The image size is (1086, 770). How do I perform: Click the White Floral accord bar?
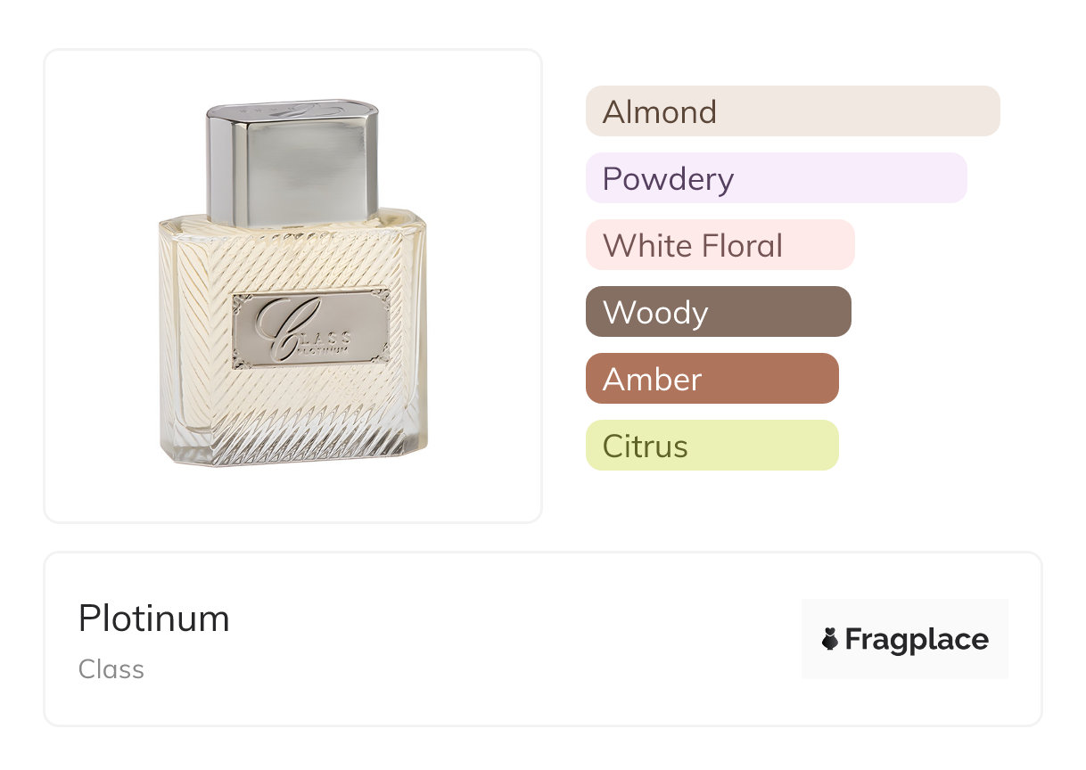(720, 245)
